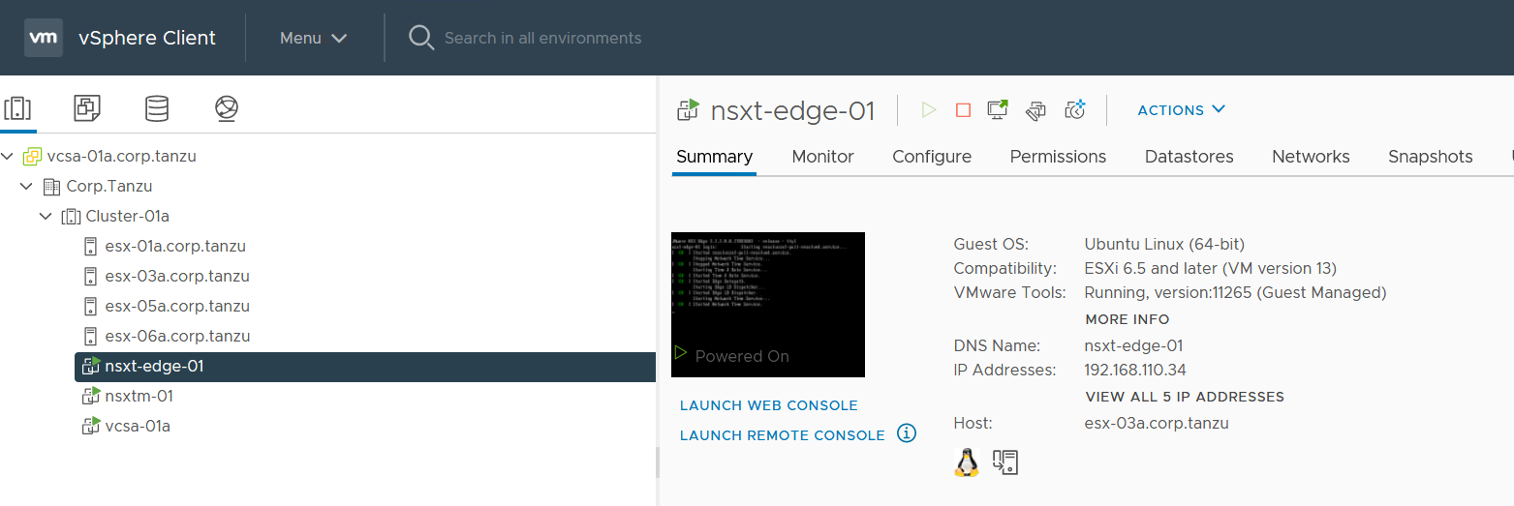Screen dimensions: 1514x506
Task: Collapse the Corp.Tanzu datacenter node
Action: click(27, 186)
